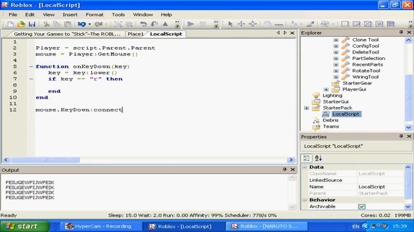Select LocalScript item in Explorer tree

coord(345,114)
